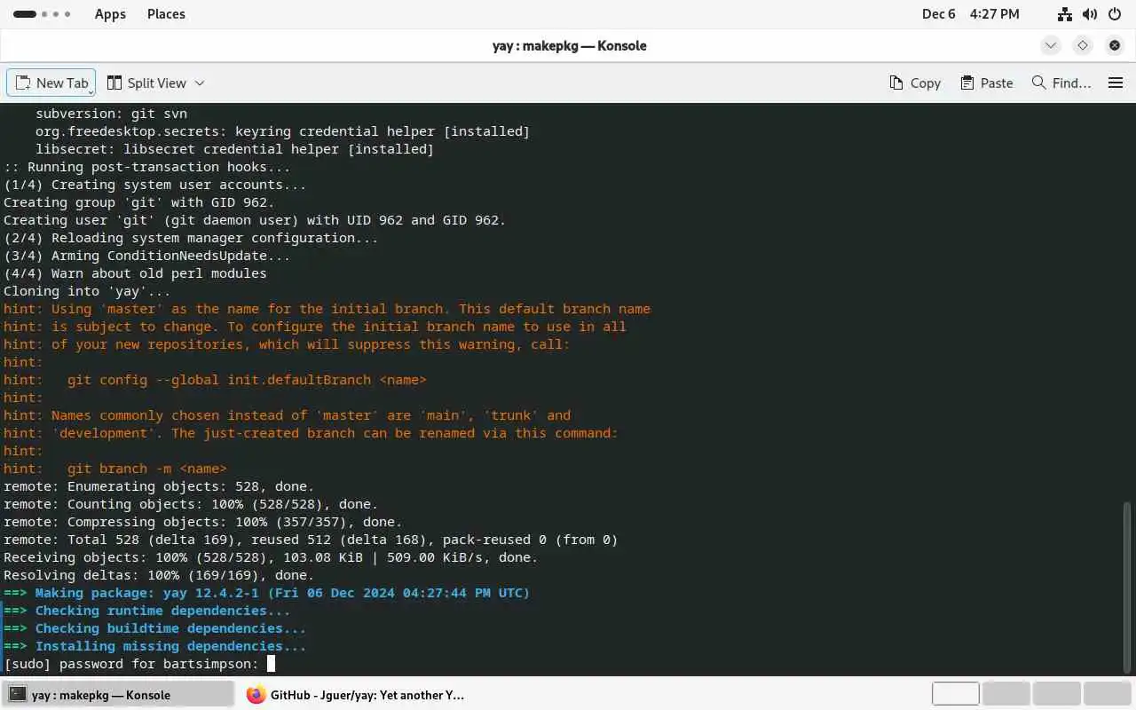
Task: Click the 'Cloning into 'yay'...' line
Action: point(87,291)
